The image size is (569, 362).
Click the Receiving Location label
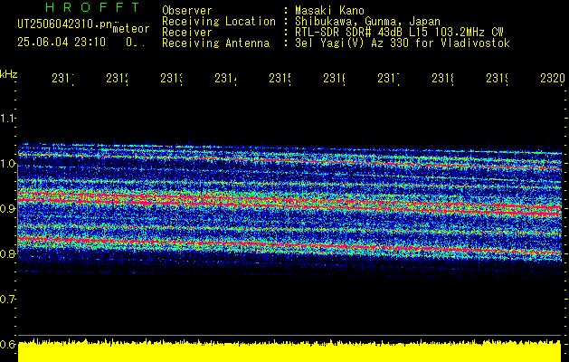click(219, 22)
